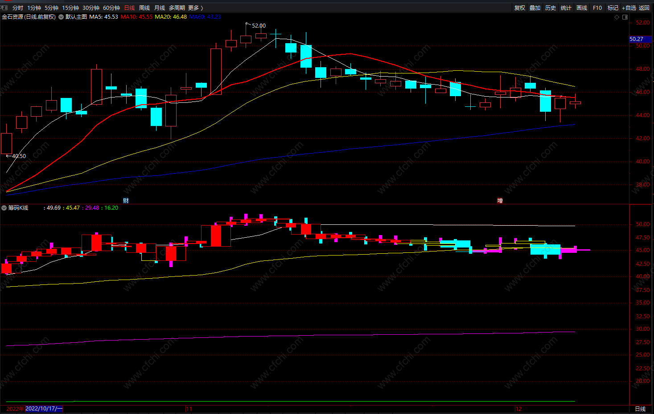Click the 财 financial marker icon
Screen dimensions: 654x414
126,201
